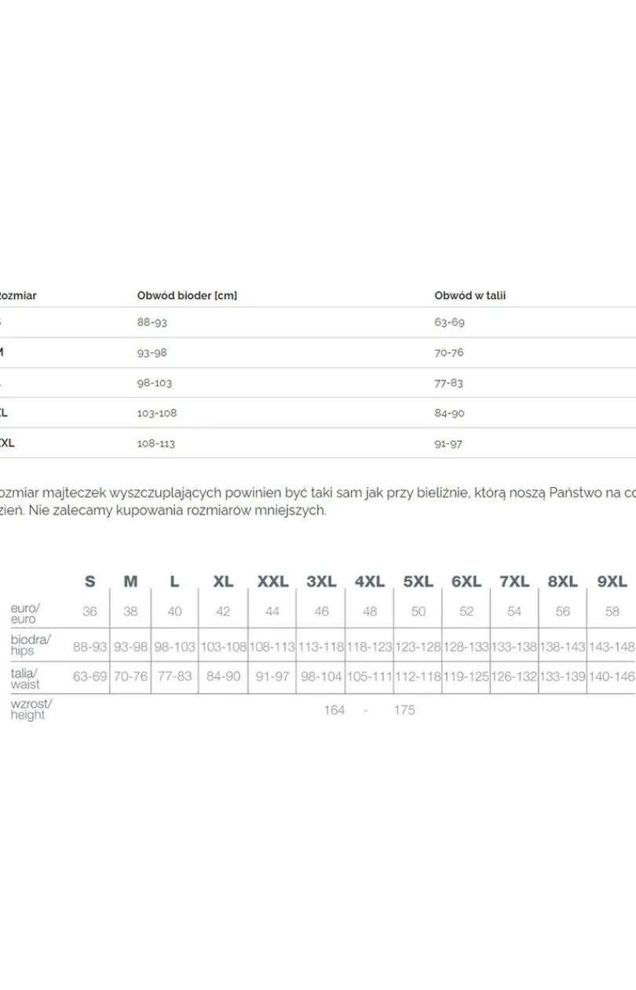
Task: Click the Obwód bioder [cm] column header
Action: [187, 295]
